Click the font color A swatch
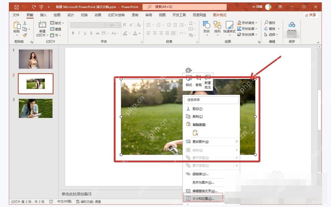 (x=135, y=33)
